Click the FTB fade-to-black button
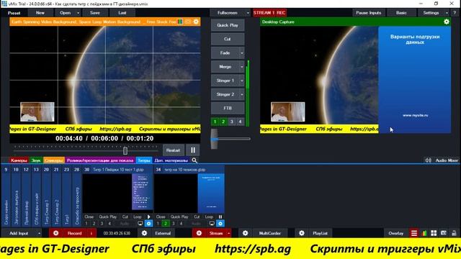Viewport: 461px width, 259px height. click(x=228, y=108)
